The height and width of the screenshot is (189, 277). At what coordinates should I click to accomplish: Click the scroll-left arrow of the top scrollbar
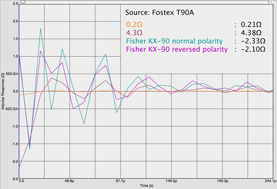(x=272, y=2)
